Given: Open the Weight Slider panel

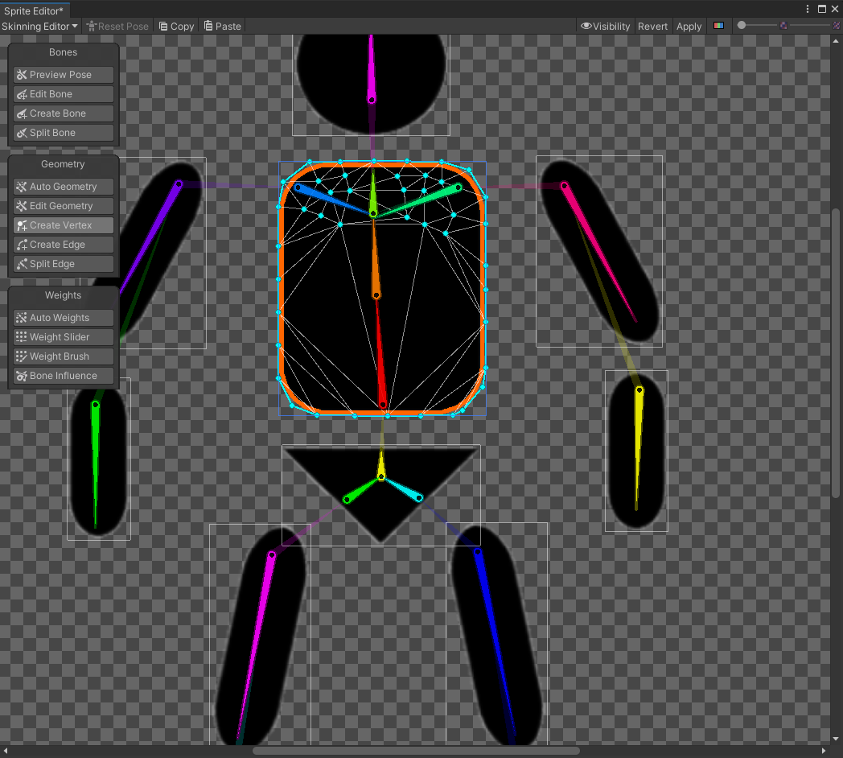Looking at the screenshot, I should tap(63, 336).
